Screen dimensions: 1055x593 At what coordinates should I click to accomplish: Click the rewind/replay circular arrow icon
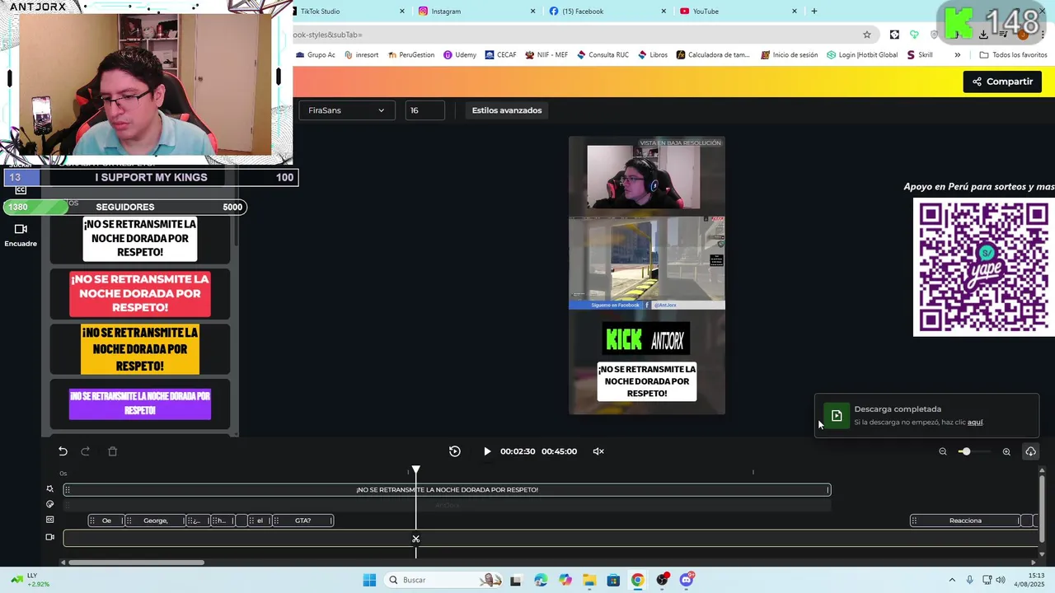click(455, 451)
